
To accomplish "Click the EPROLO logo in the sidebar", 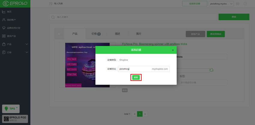I will point(15,4).
